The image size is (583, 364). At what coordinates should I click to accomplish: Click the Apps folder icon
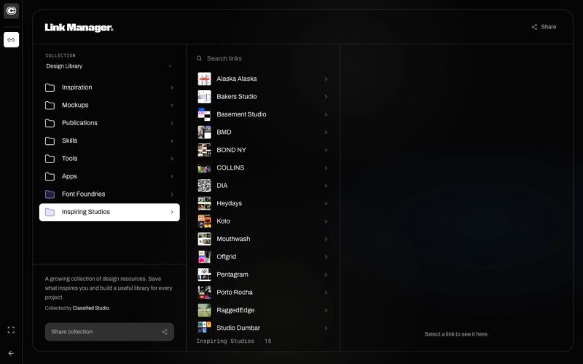tap(50, 176)
